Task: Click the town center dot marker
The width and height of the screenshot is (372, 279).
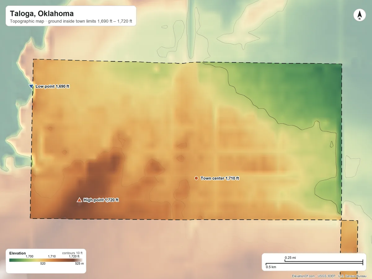Action: [196, 178]
